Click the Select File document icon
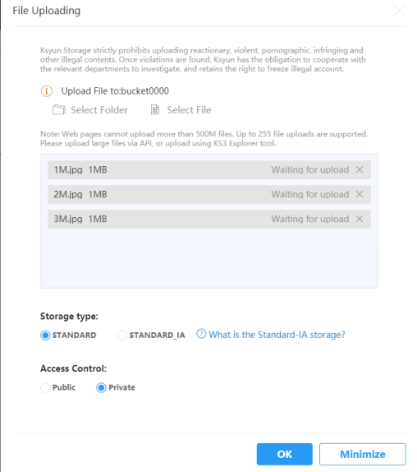This screenshot has height=472, width=417. pos(154,110)
